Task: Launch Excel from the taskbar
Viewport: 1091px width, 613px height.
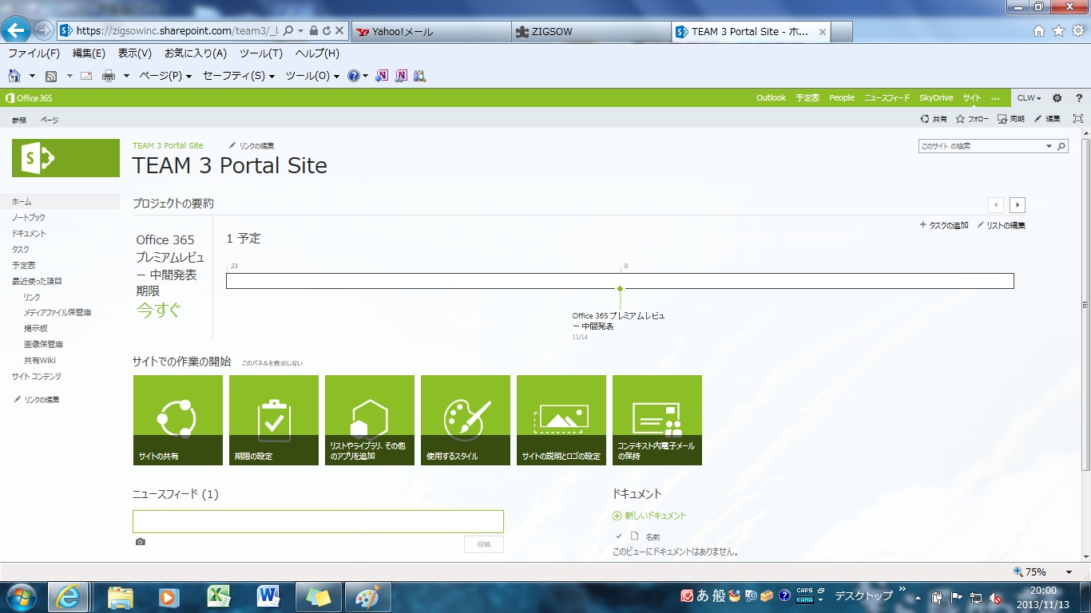Action: (218, 596)
